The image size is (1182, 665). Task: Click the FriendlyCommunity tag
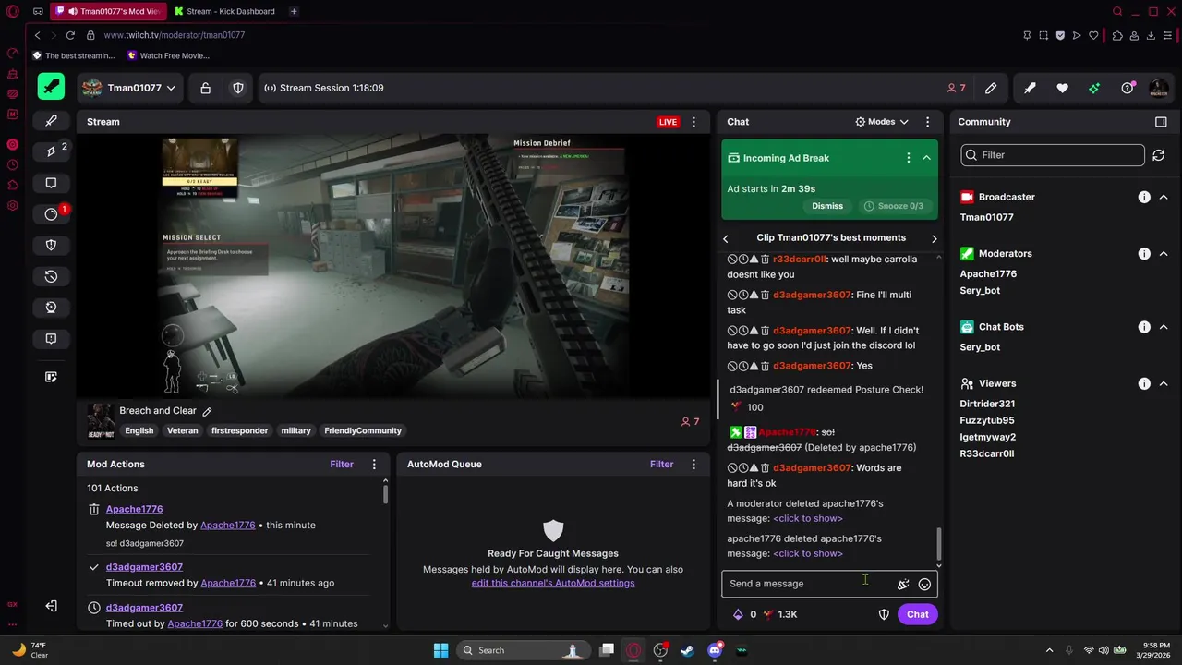pyautogui.click(x=363, y=430)
